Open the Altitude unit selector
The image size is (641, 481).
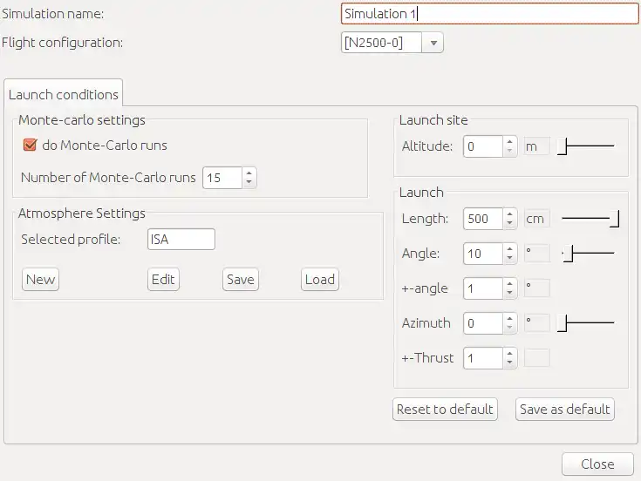536,146
